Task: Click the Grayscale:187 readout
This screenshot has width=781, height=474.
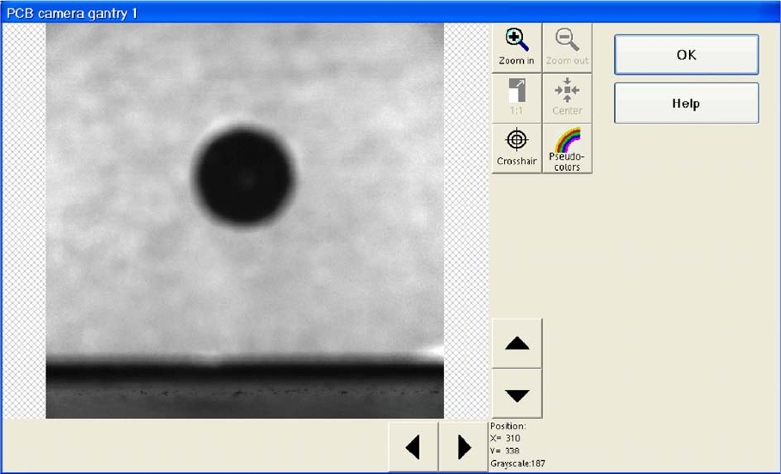Action: [x=518, y=464]
